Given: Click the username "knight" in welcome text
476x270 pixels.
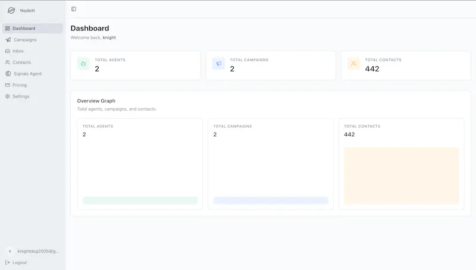Looking at the screenshot, I should point(109,37).
